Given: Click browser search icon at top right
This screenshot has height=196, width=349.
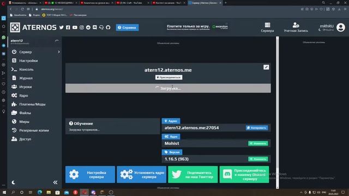Looking at the screenshot, I should point(323,3).
